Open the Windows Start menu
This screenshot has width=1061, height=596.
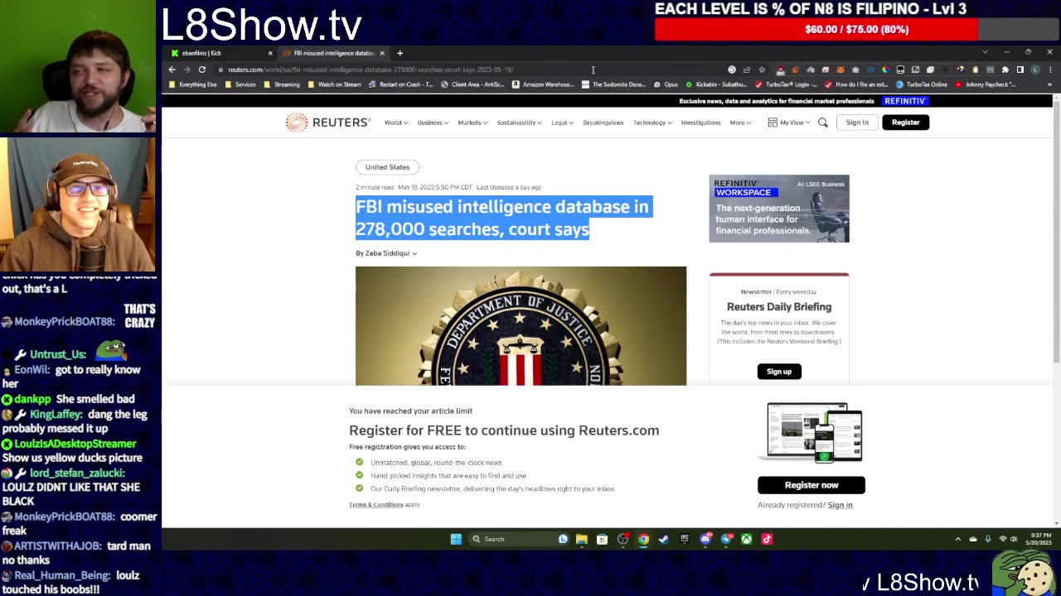coord(456,539)
